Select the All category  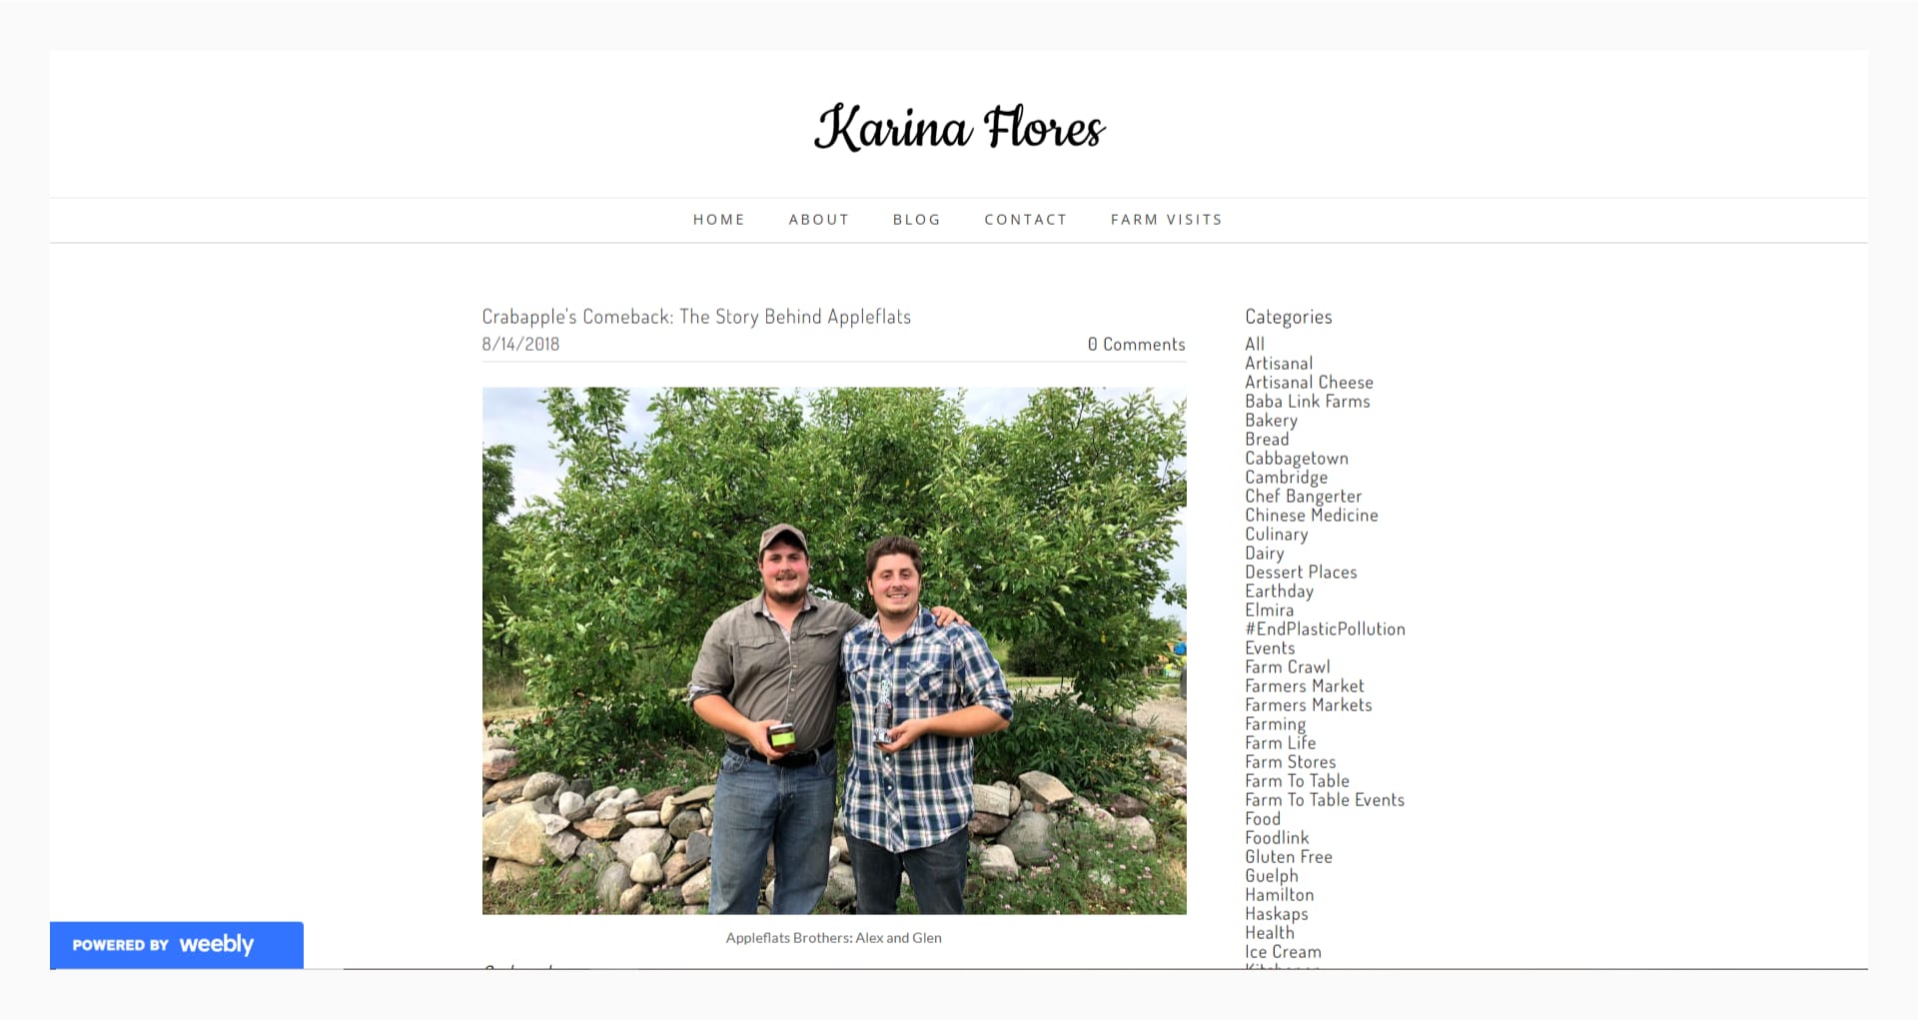click(1255, 344)
